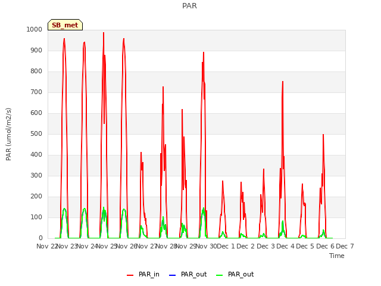Click the Time x-axis label
Image resolution: width=381 pixels, height=286 pixels.
coord(337,256)
